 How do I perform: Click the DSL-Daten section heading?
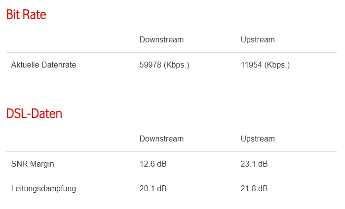34,114
